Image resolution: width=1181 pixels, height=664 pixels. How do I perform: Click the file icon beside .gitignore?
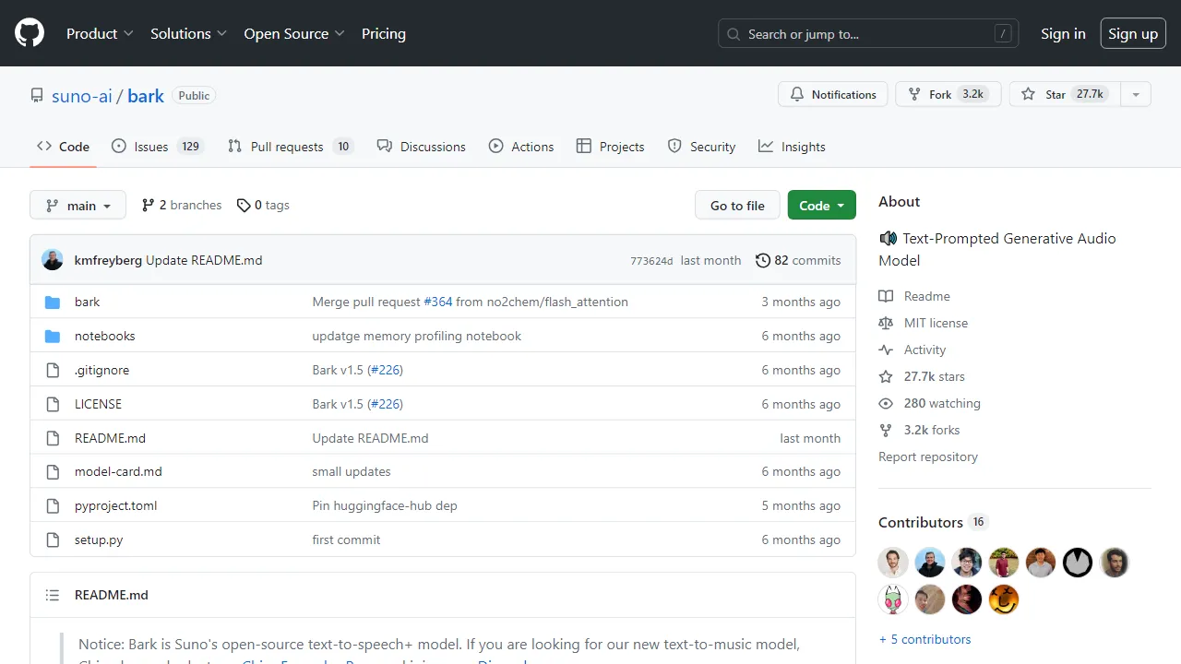[53, 370]
